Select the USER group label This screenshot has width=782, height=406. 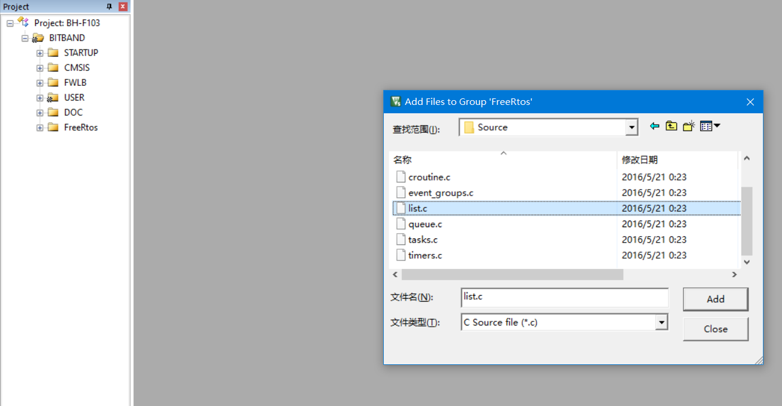(x=74, y=97)
